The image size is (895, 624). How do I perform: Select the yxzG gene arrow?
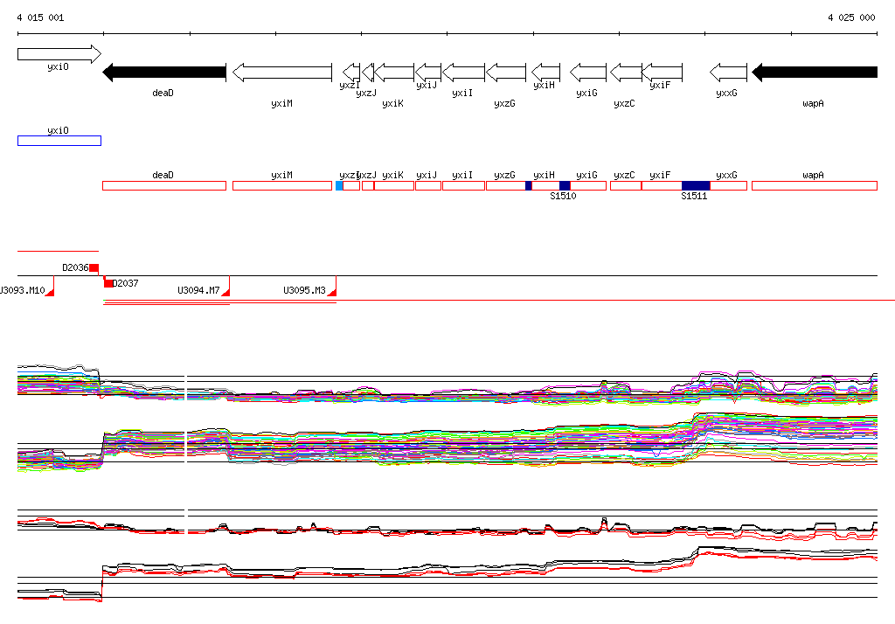[x=506, y=73]
